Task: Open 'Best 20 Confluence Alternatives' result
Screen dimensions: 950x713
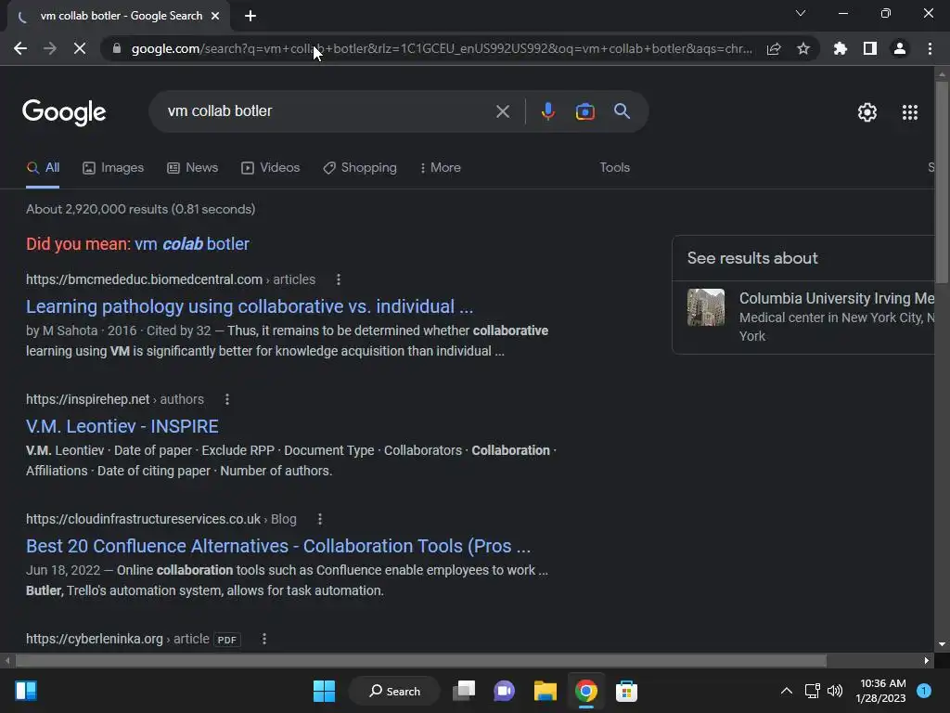Action: coord(278,546)
